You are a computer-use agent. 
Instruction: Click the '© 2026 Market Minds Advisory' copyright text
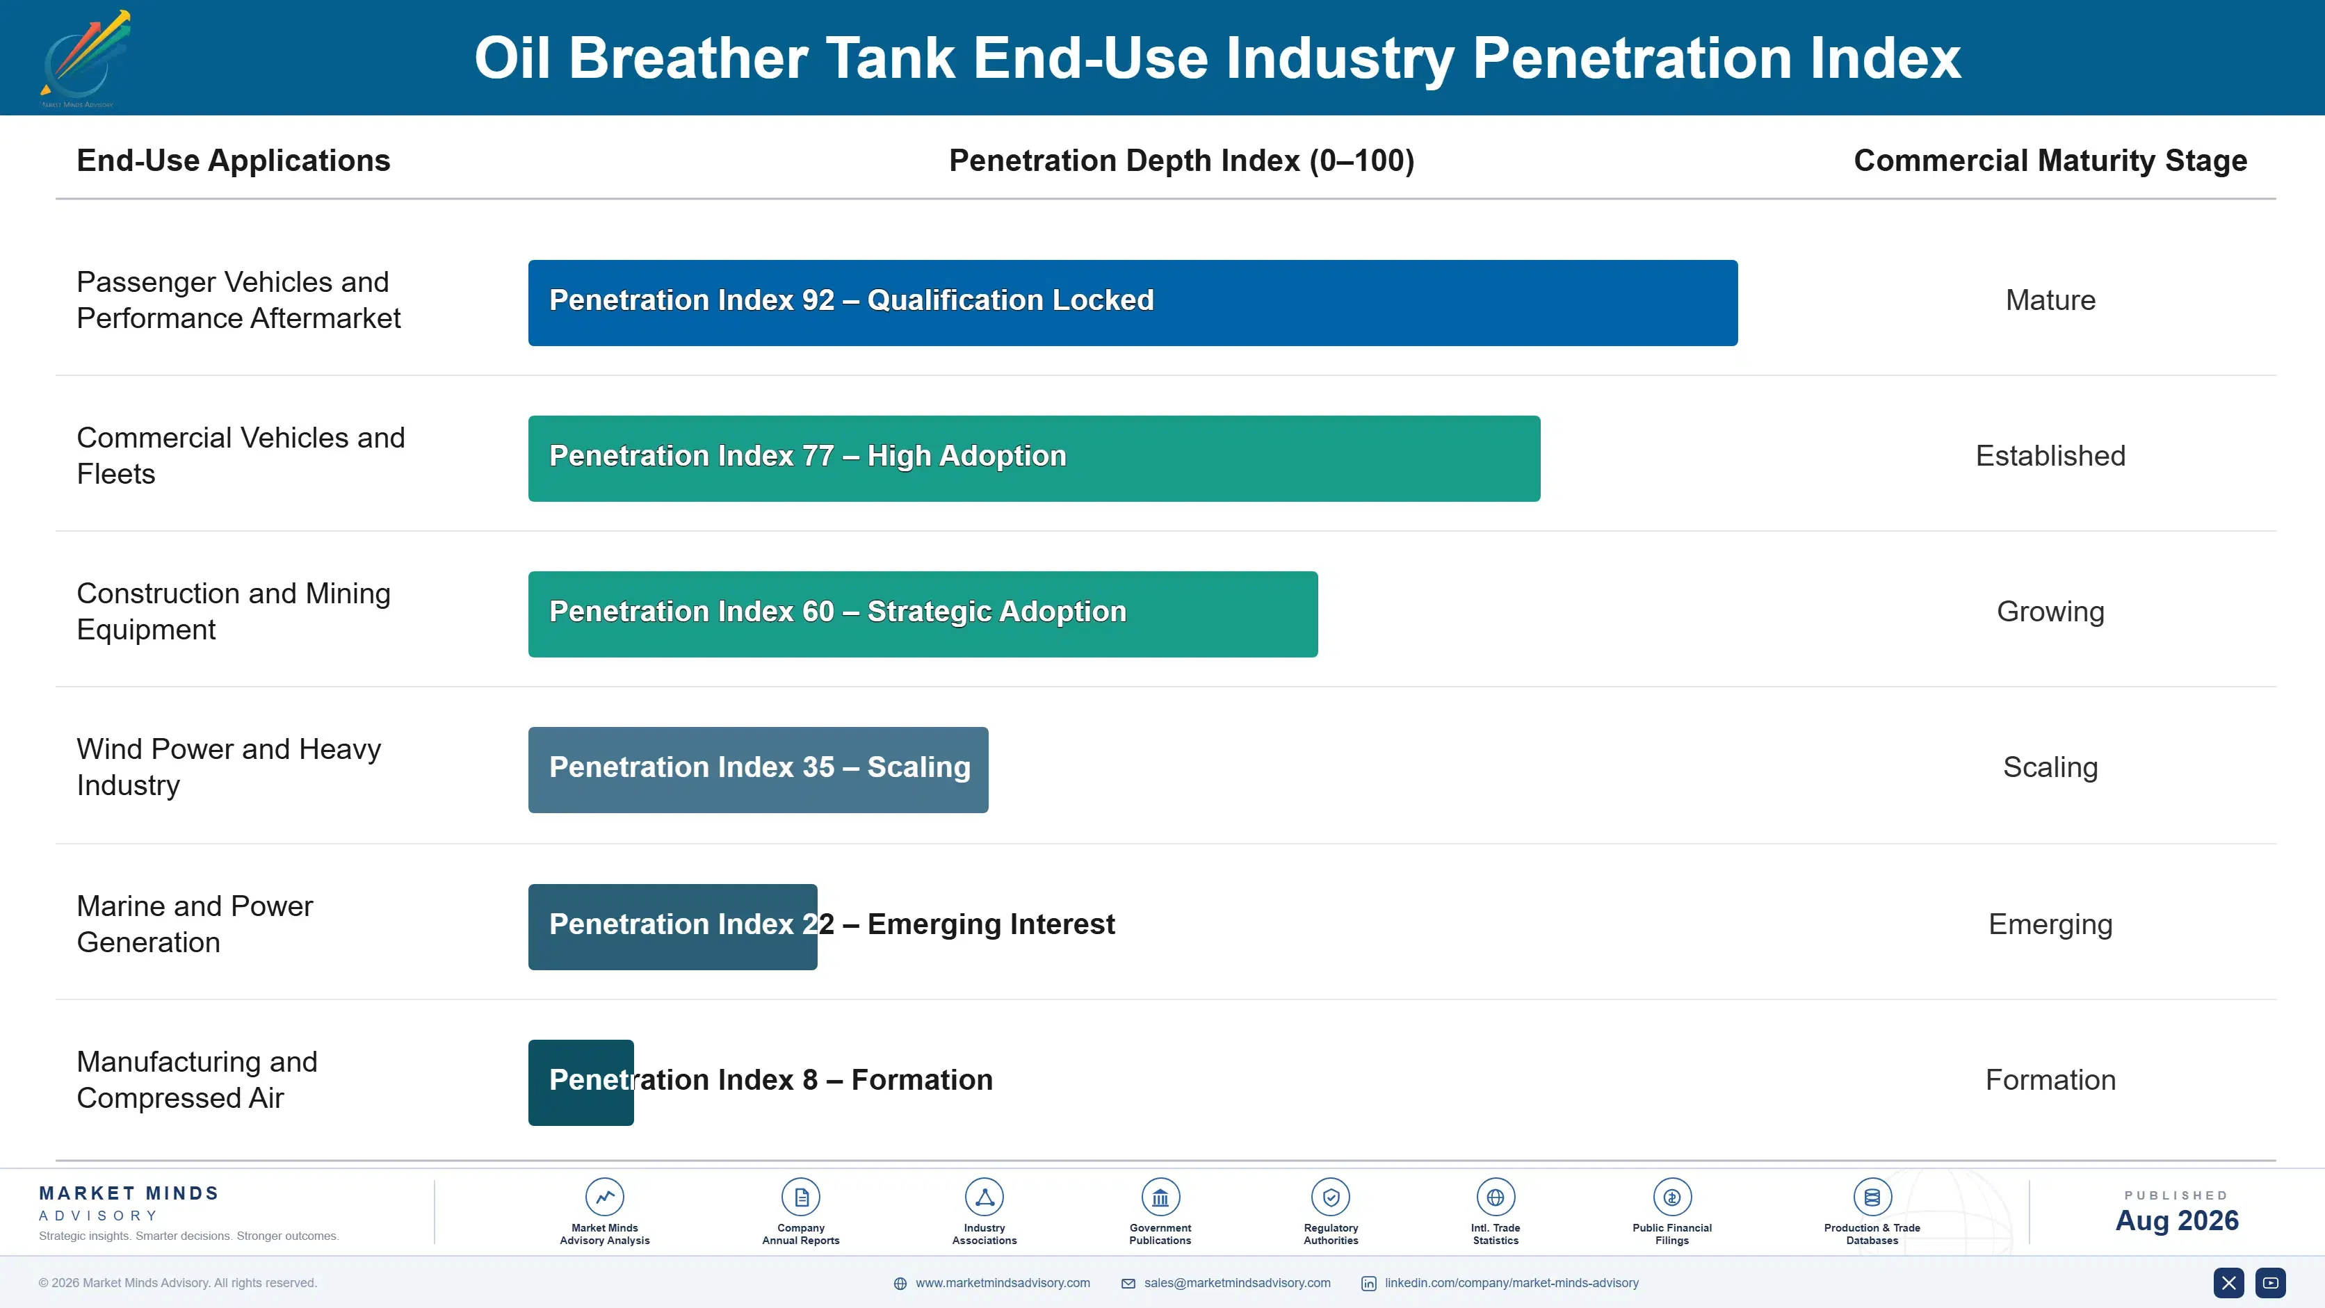point(178,1283)
